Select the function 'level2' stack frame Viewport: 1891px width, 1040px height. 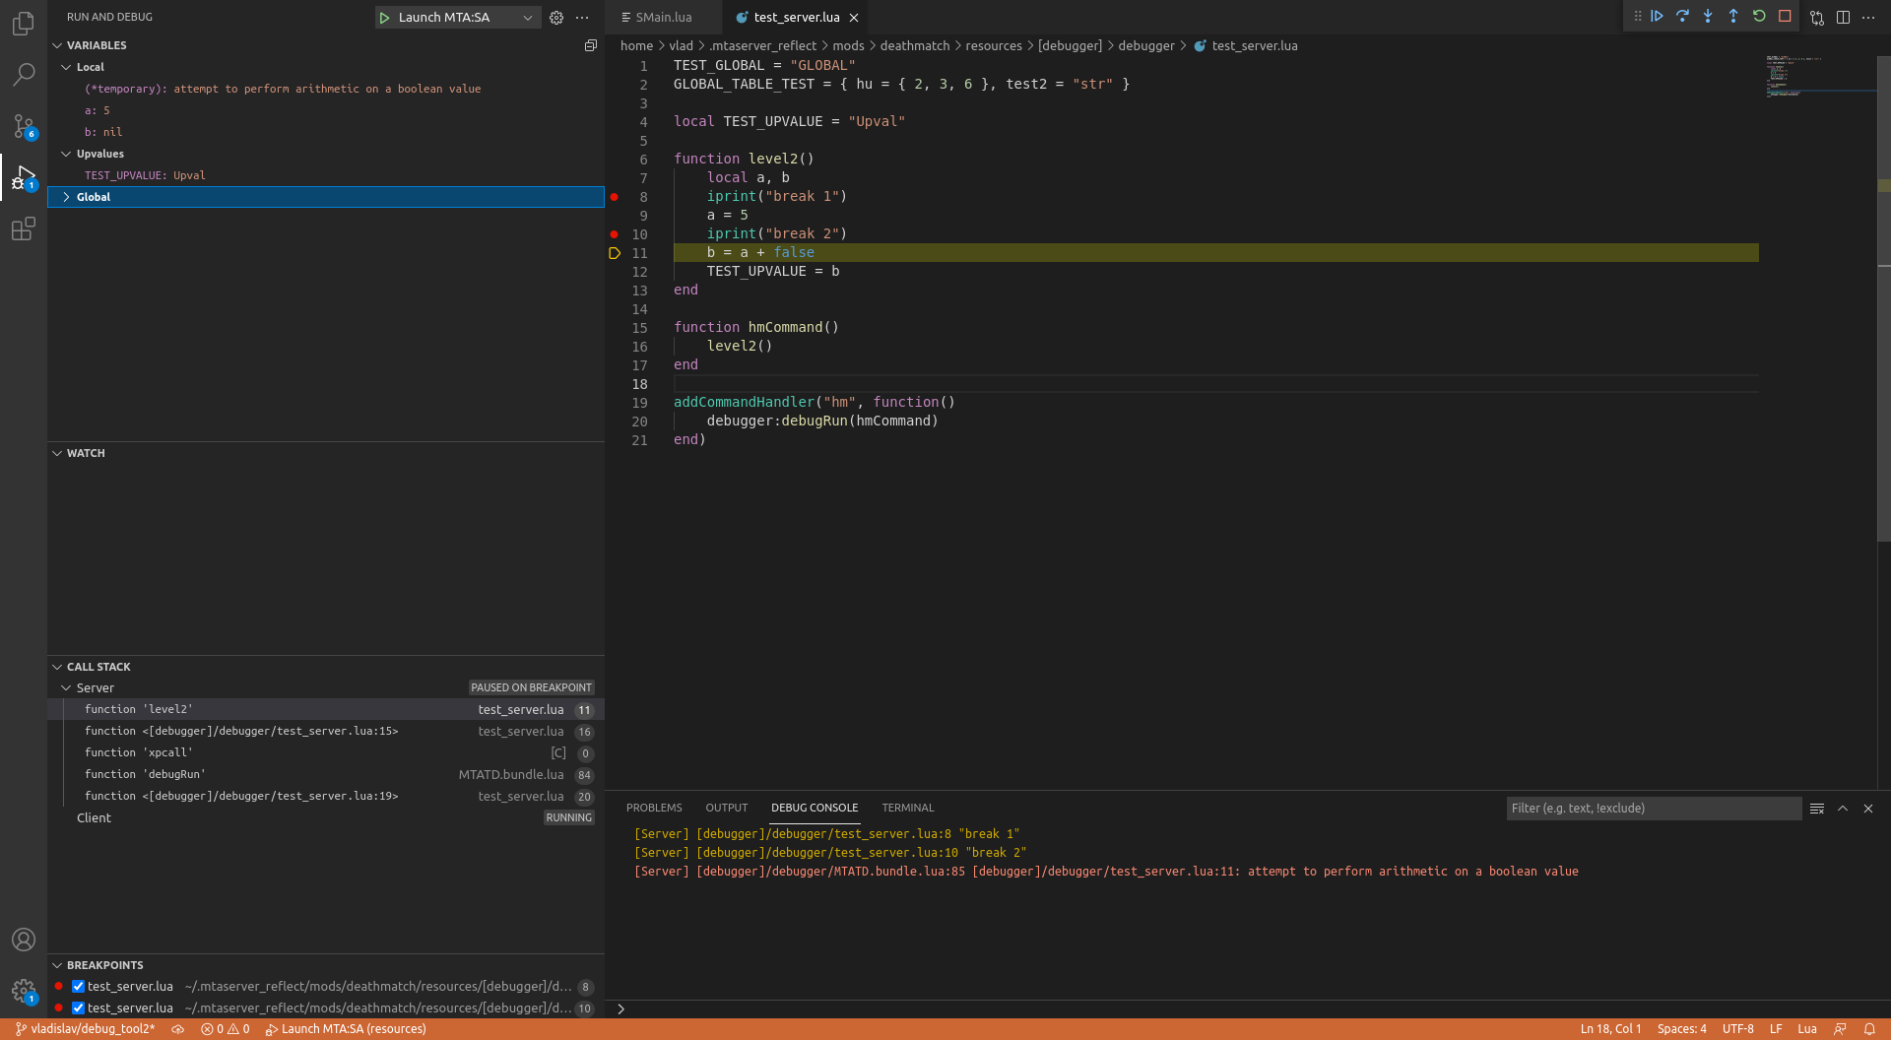(326, 710)
